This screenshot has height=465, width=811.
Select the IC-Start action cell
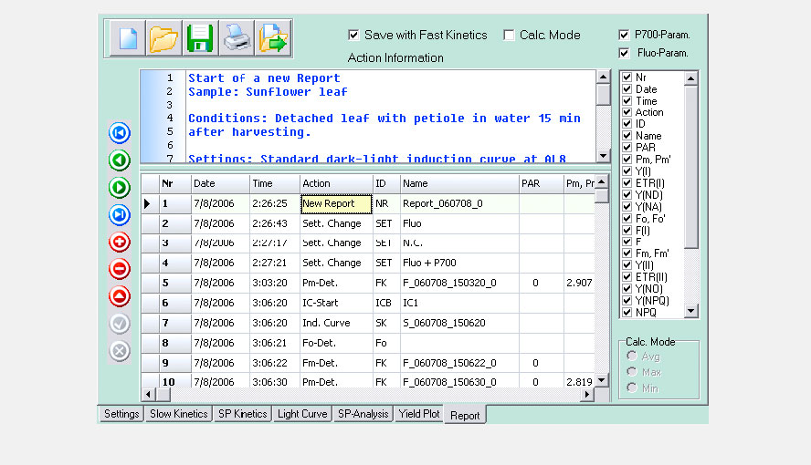336,303
